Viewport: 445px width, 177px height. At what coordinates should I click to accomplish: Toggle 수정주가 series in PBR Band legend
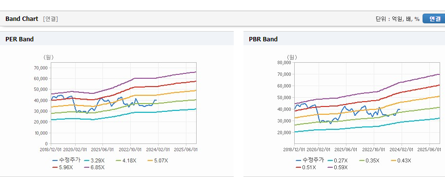pos(310,160)
